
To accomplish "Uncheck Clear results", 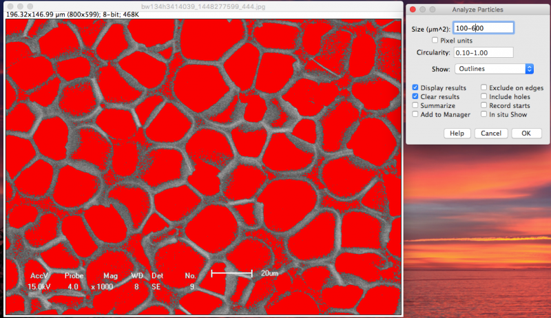I will point(415,96).
